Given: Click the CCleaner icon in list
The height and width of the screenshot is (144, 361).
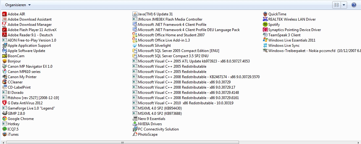Looking at the screenshot, I should [5, 82].
